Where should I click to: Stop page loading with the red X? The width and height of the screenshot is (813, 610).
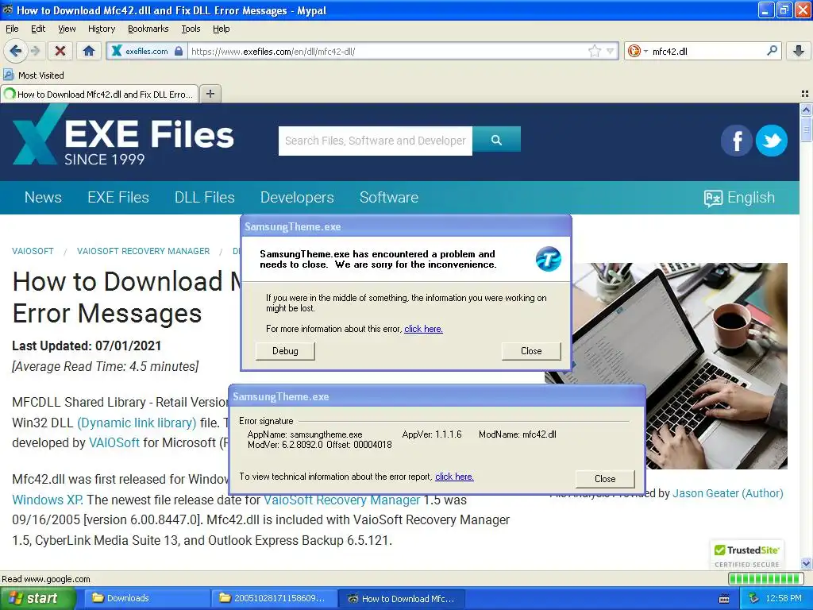coord(60,51)
